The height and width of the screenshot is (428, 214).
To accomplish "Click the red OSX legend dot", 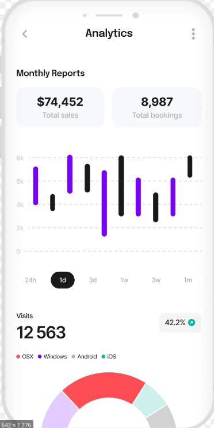I will click(18, 357).
